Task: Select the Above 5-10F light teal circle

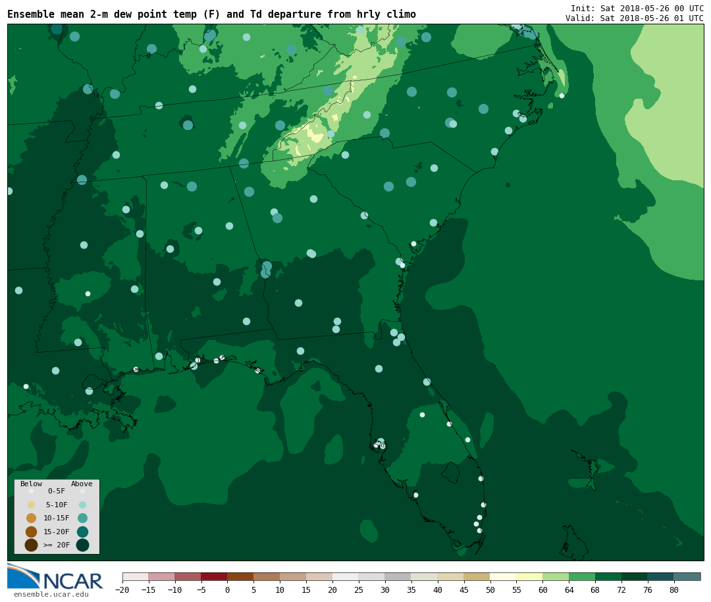Action: click(x=82, y=505)
